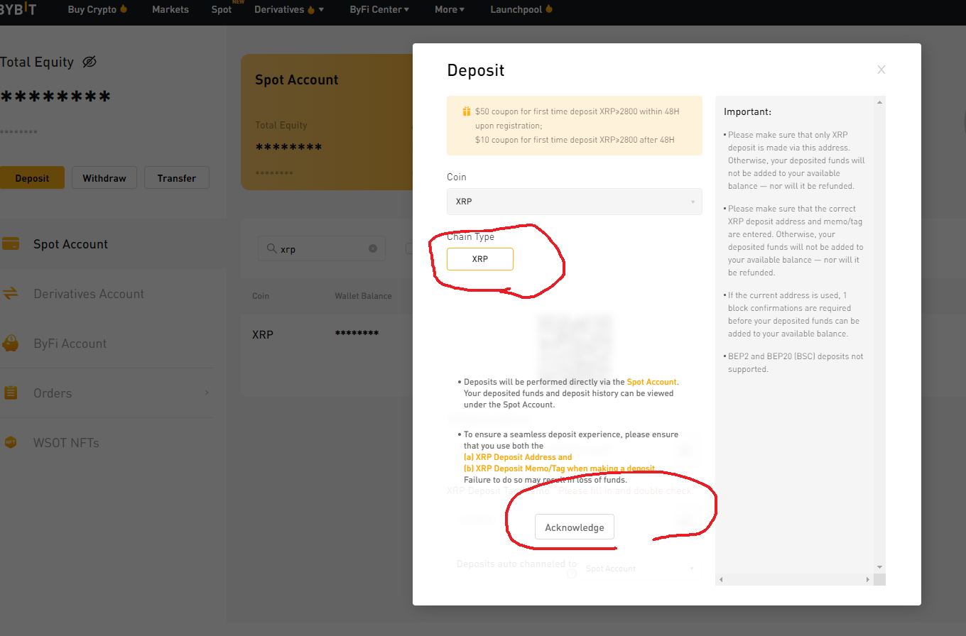The image size is (966, 636).
Task: Open the Coin dropdown showing XRP
Action: point(574,202)
